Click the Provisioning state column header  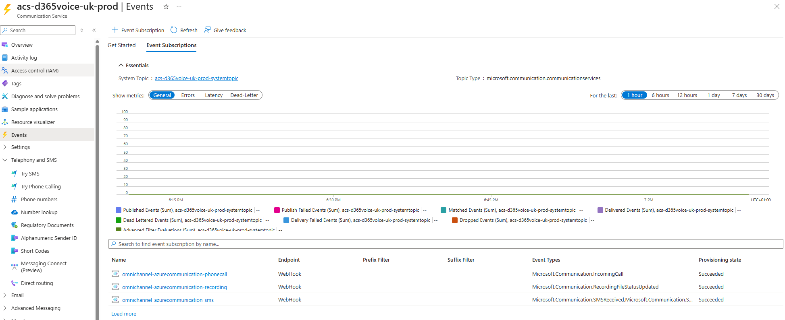[x=720, y=260]
